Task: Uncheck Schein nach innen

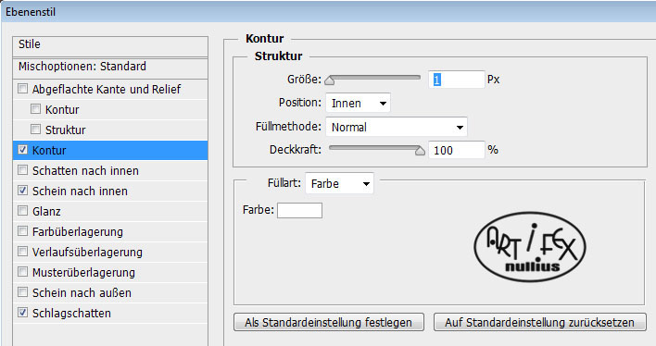Action: [22, 191]
